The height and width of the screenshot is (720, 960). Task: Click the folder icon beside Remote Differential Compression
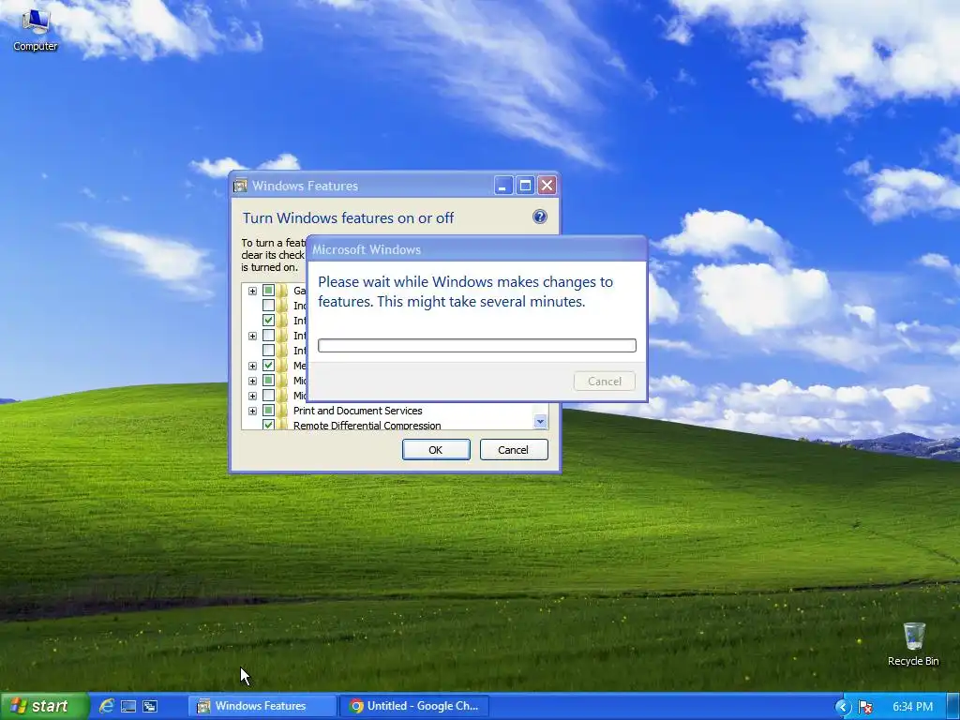point(282,425)
